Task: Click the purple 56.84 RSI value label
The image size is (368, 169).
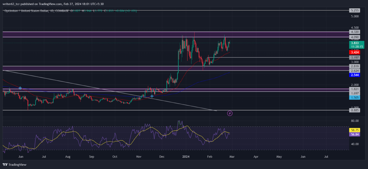Action: [354, 134]
